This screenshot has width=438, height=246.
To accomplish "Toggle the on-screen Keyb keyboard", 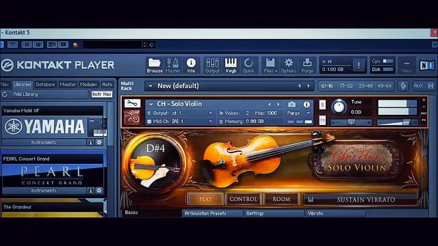I will coord(231,66).
